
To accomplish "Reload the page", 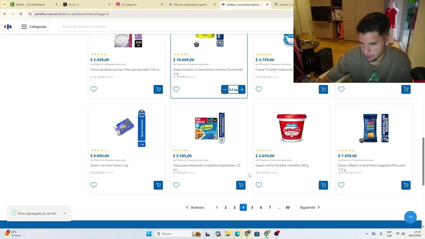I will (21, 14).
